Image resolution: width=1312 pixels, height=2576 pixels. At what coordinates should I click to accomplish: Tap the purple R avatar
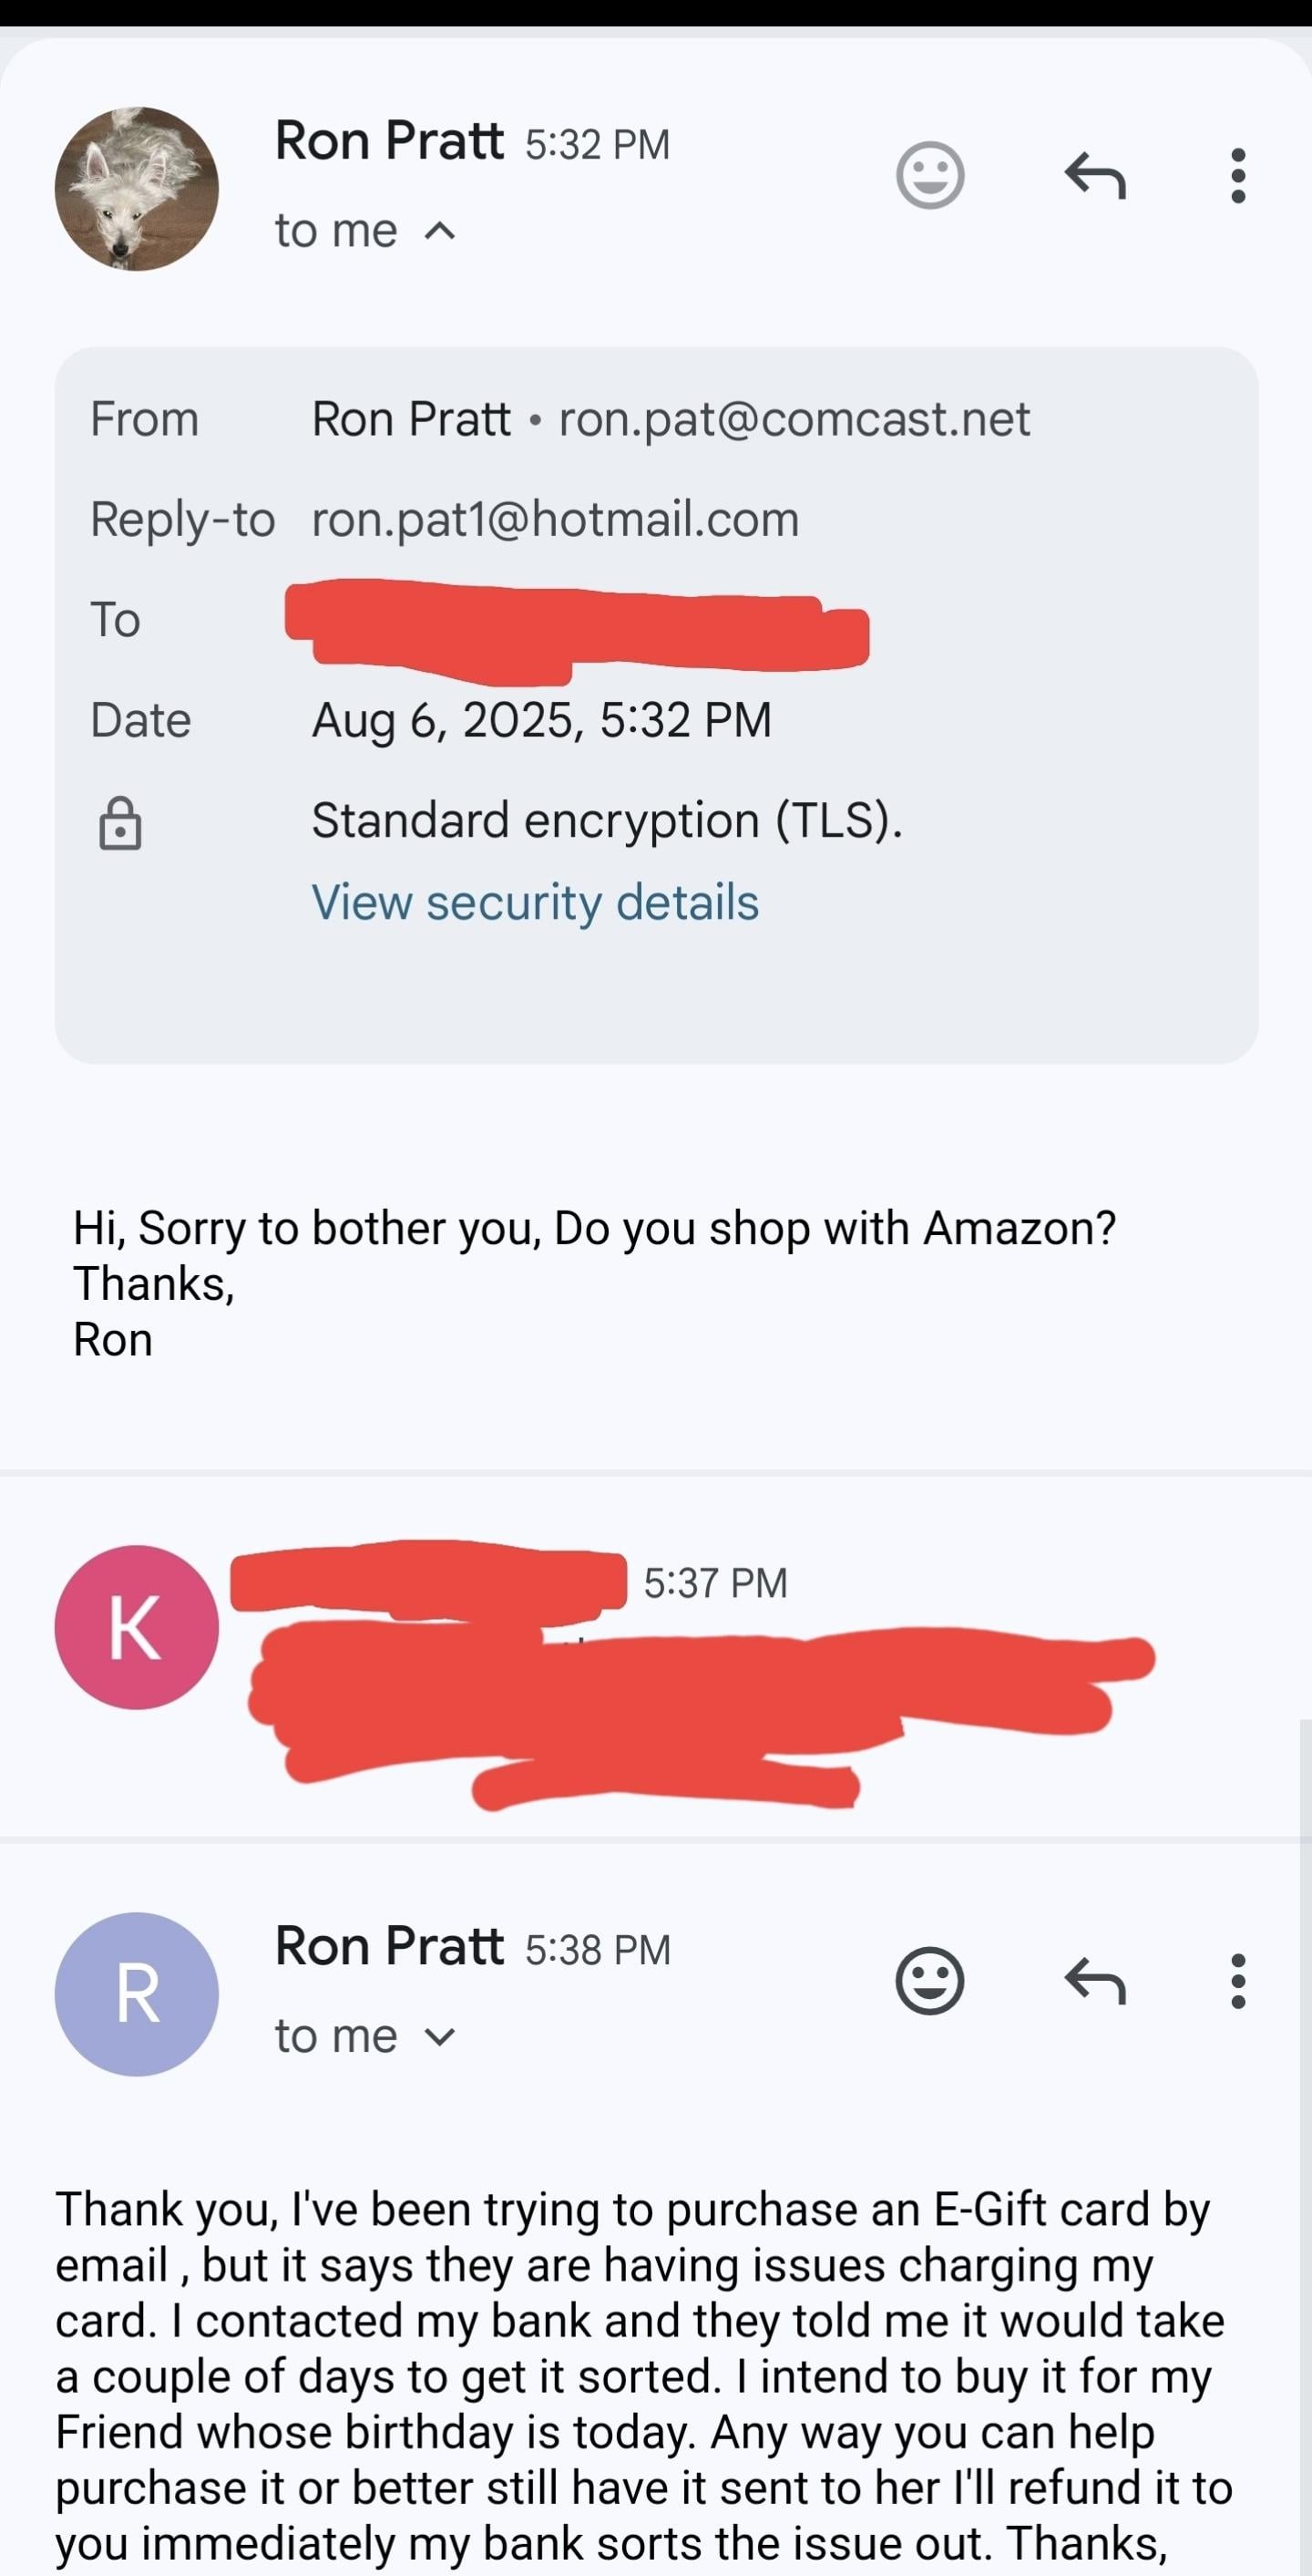(137, 1994)
